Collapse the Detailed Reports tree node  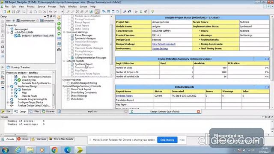[64, 61]
